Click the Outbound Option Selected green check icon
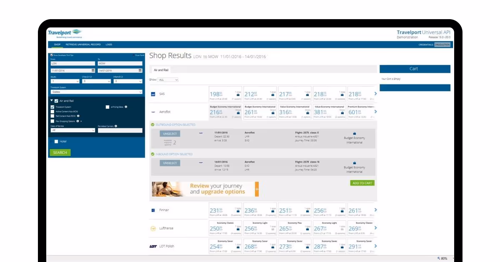 [152, 125]
